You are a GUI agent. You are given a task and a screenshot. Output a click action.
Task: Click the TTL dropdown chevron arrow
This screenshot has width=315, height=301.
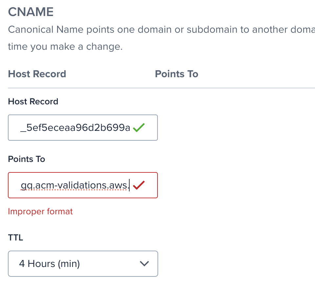[x=144, y=264]
